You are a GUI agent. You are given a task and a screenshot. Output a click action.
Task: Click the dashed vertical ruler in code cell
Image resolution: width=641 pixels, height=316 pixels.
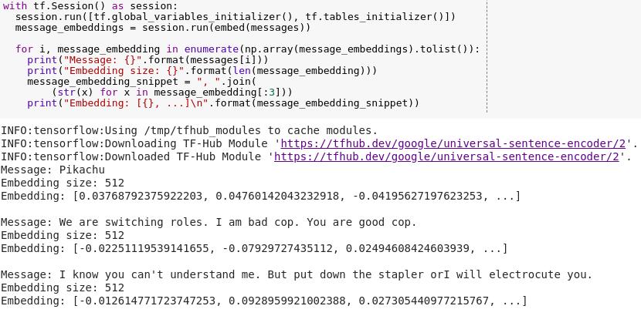point(487,57)
